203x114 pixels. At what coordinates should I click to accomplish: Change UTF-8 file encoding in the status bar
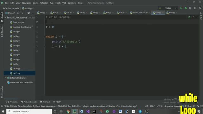[x=160, y=106]
